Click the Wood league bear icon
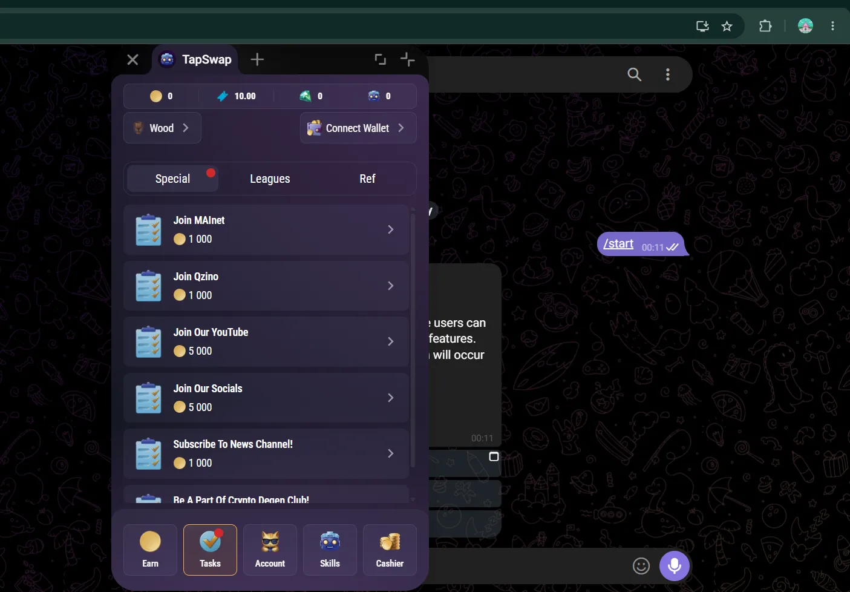The image size is (850, 592). coord(139,128)
